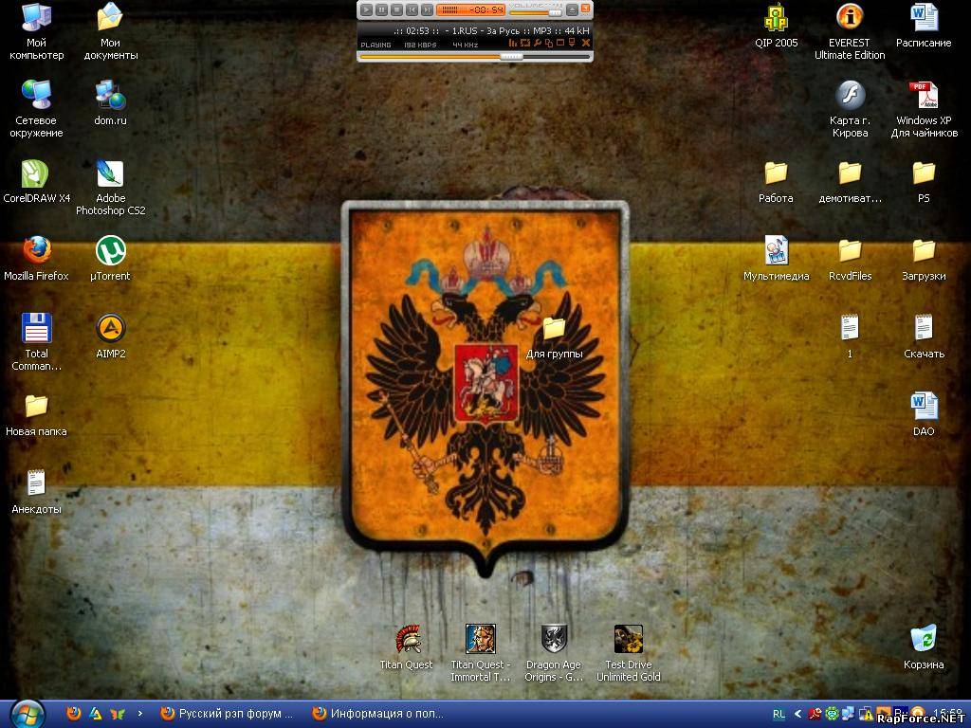The width and height of the screenshot is (971, 728).
Task: Switch to the Русский рэп форум taskbar window
Action: [227, 714]
